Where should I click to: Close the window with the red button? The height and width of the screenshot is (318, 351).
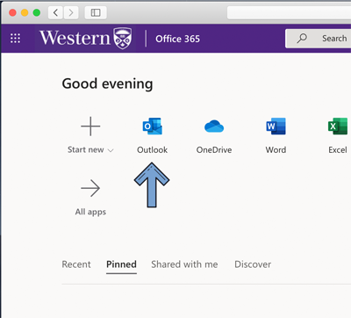[12, 12]
